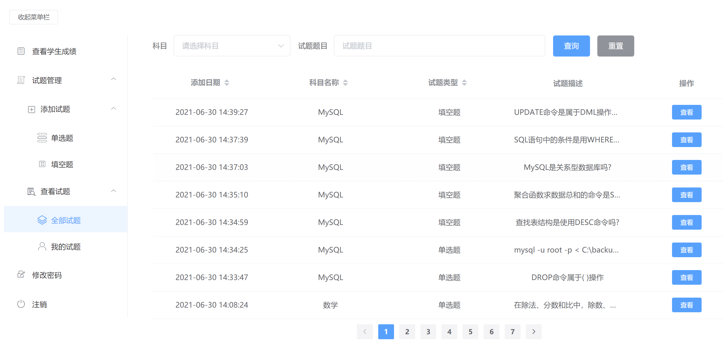Select 填空题 menu item
Image resolution: width=723 pixels, height=348 pixels.
coord(66,164)
